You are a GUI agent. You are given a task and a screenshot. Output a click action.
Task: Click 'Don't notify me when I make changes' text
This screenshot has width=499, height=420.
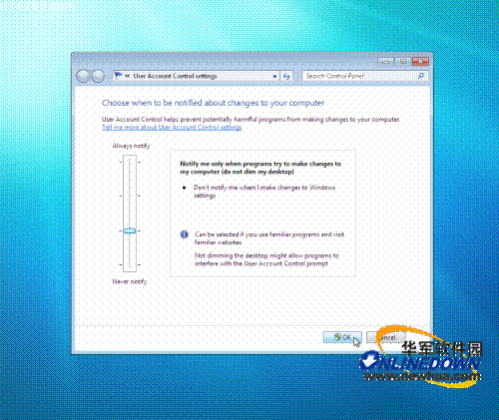pyautogui.click(x=264, y=192)
